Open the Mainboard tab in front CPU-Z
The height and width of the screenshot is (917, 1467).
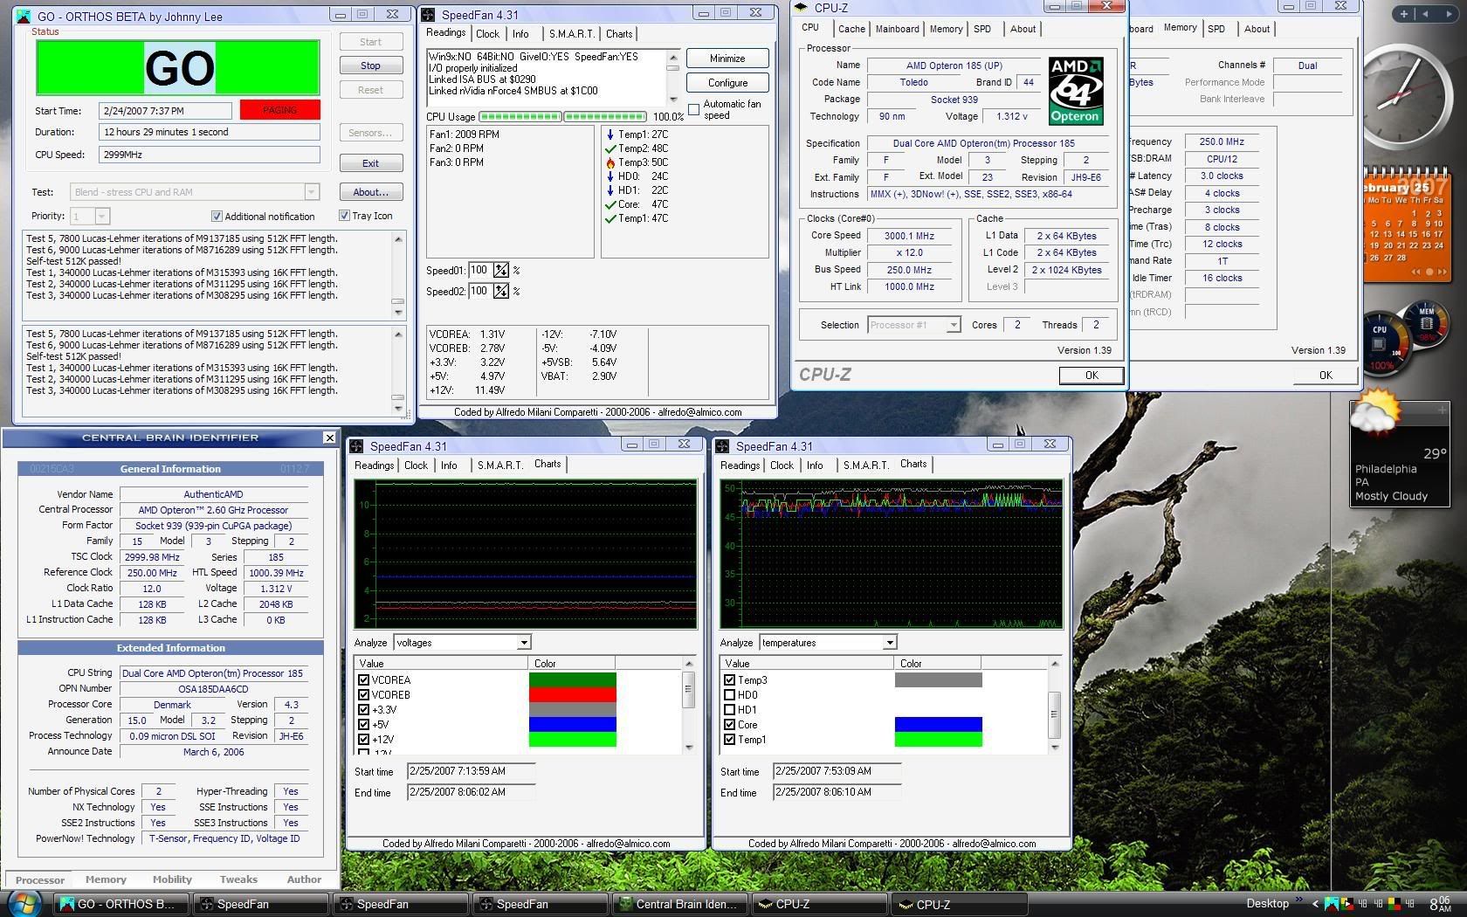point(897,29)
